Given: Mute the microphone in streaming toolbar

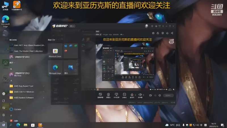Looking at the screenshot, I should pos(132,95).
